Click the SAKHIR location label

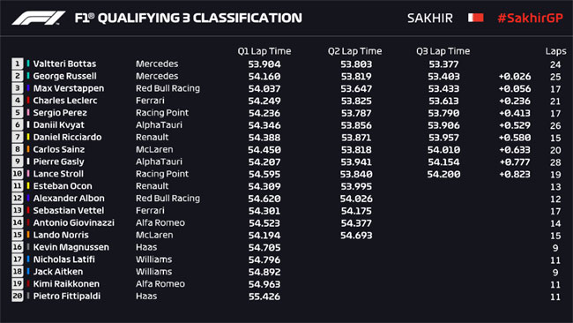point(430,18)
